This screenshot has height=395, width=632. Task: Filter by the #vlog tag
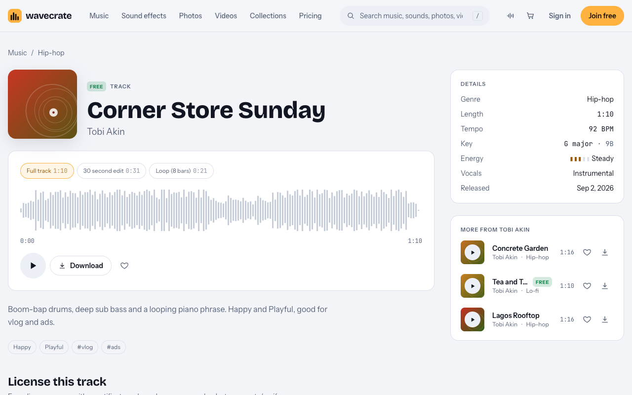[85, 347]
